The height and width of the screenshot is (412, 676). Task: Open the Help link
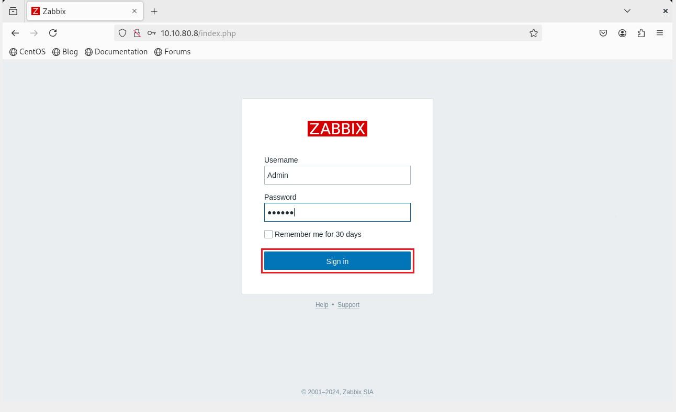(x=322, y=305)
